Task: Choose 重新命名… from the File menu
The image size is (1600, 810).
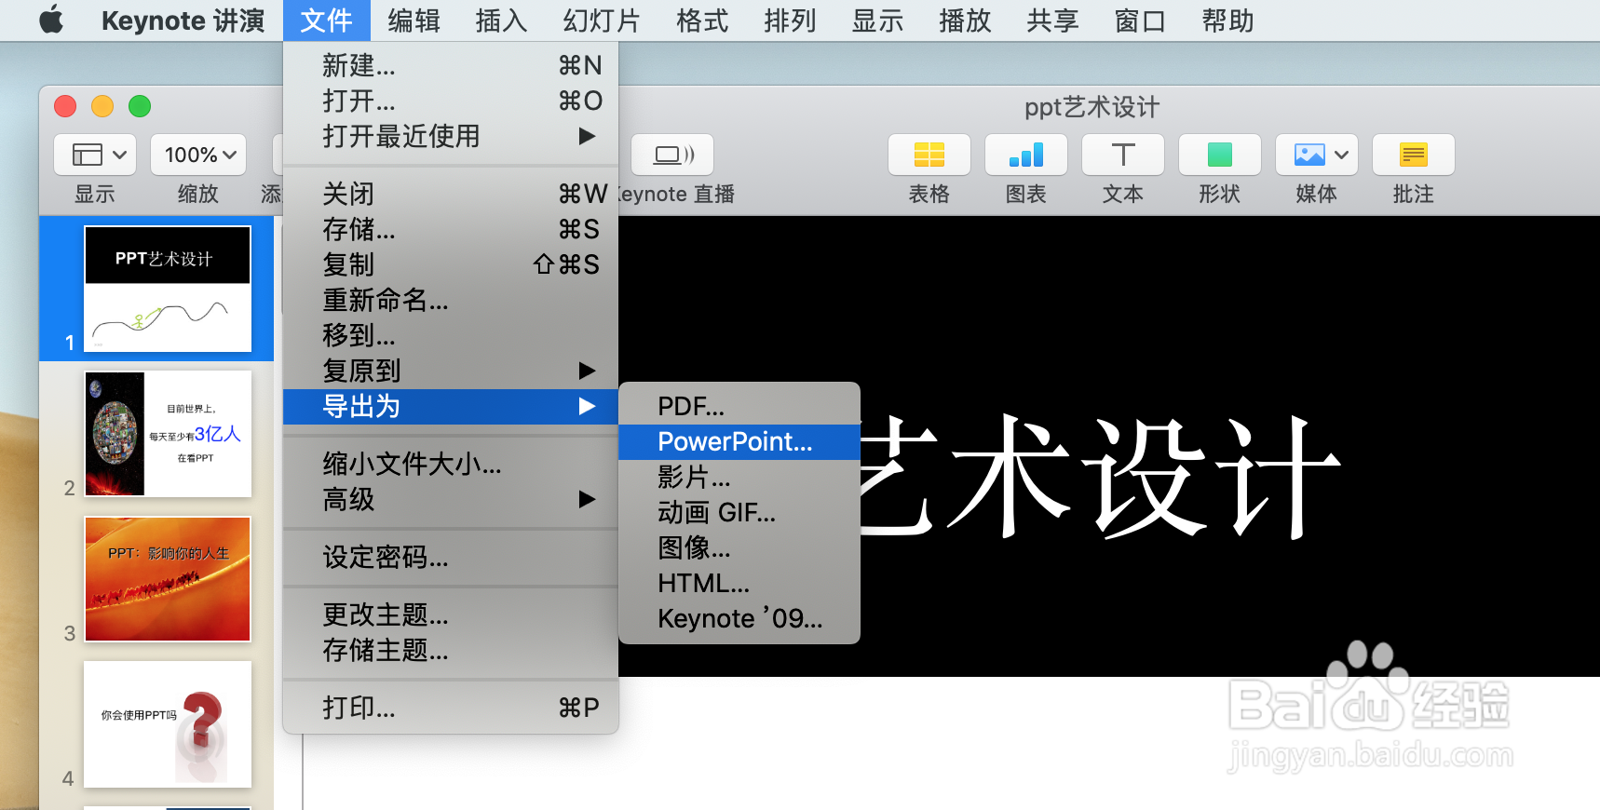Action: point(451,300)
